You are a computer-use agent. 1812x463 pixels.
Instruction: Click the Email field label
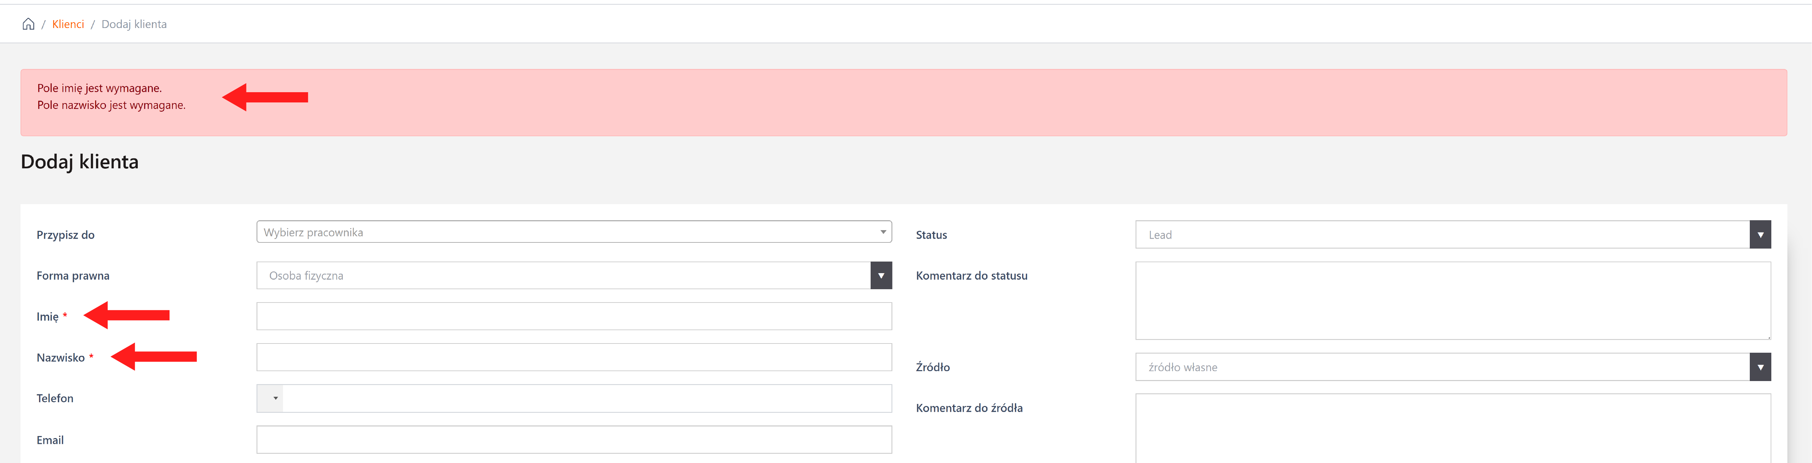click(x=50, y=440)
